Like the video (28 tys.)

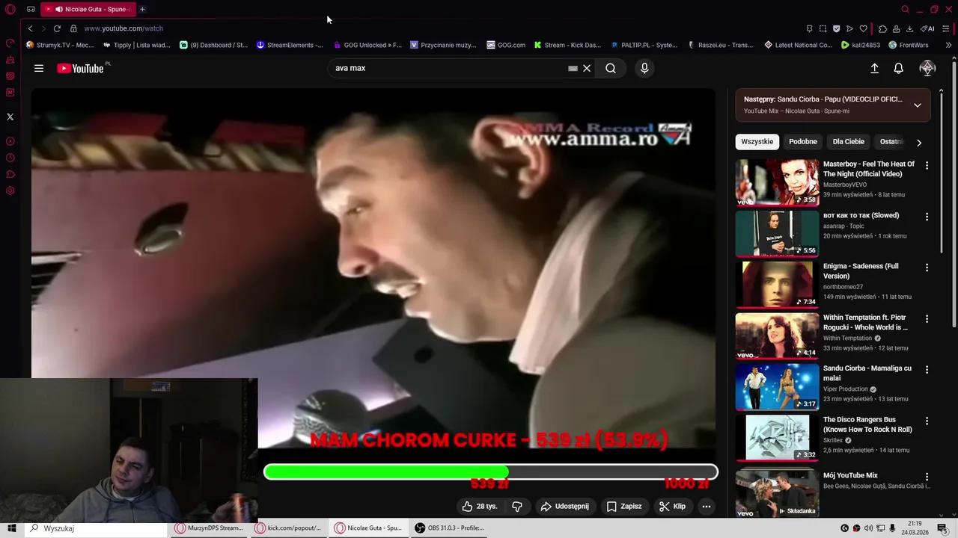(x=480, y=507)
